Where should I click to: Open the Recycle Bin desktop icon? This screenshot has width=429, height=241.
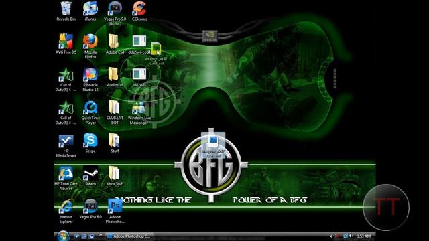tap(66, 11)
